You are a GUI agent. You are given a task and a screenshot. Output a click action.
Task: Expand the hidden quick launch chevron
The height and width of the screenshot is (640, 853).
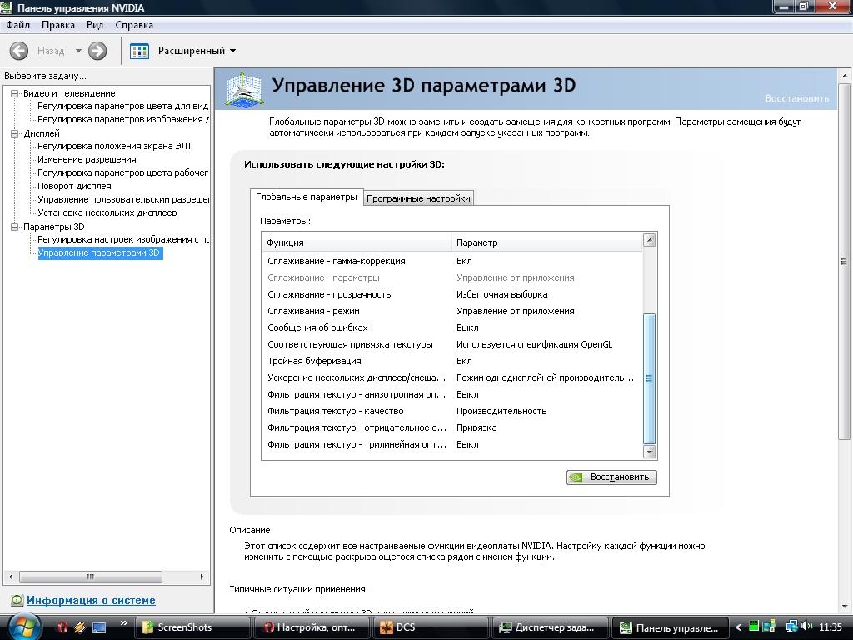click(x=123, y=623)
